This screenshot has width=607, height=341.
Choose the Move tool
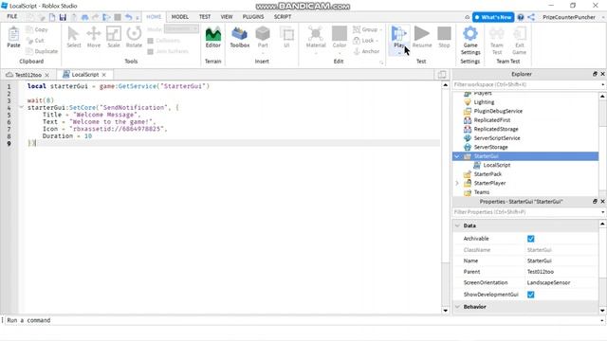(x=94, y=37)
